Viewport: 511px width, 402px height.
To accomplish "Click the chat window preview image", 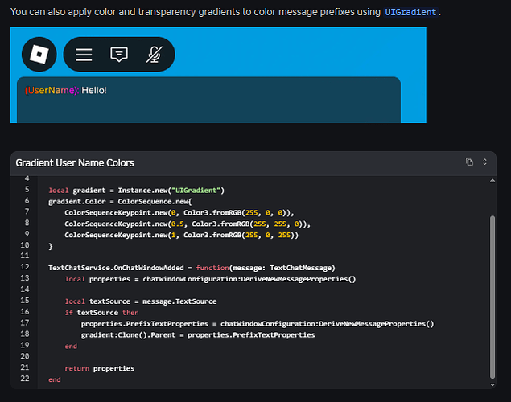I will point(218,76).
